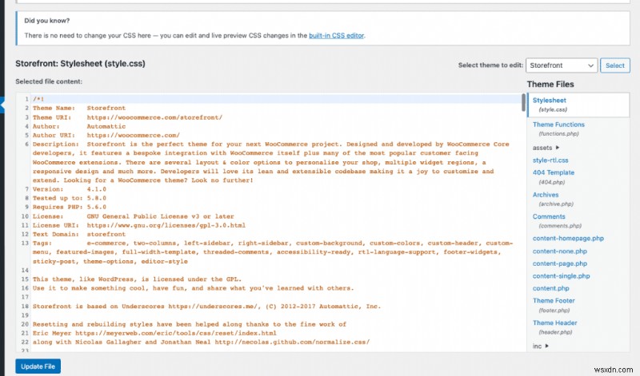The image size is (640, 376).
Task: Open Theme Functions (functions.php) file
Action: (x=558, y=125)
